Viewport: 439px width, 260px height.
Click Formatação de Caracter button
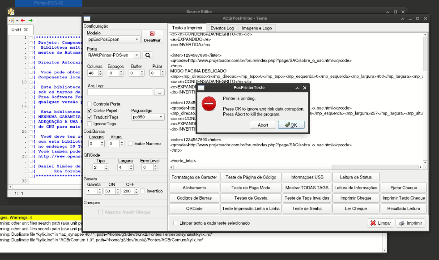pyautogui.click(x=194, y=177)
